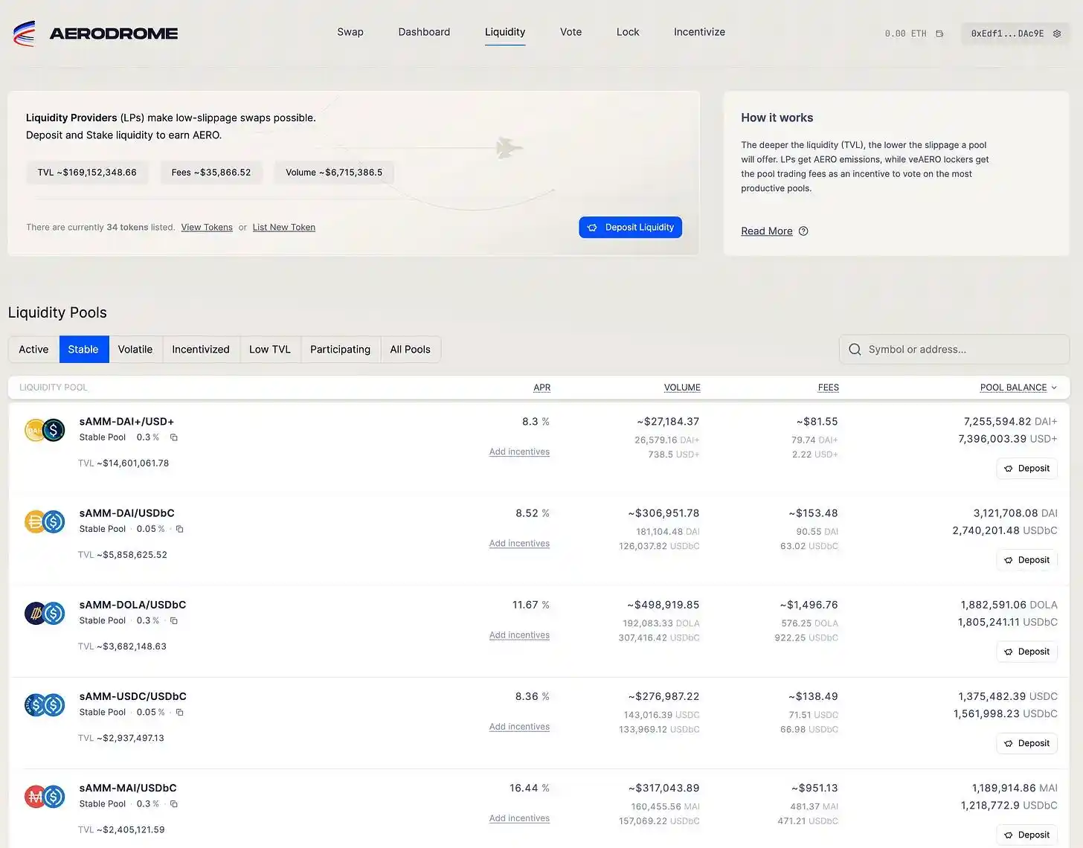Sort by Pool Balance column dropdown

click(x=1018, y=388)
